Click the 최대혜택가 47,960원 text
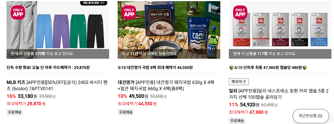The width and height of the screenshot is (334, 124). click(248, 112)
